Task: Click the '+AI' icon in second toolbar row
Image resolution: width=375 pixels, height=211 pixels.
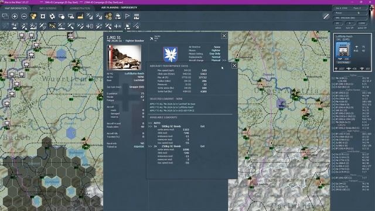Action: [x=118, y=26]
